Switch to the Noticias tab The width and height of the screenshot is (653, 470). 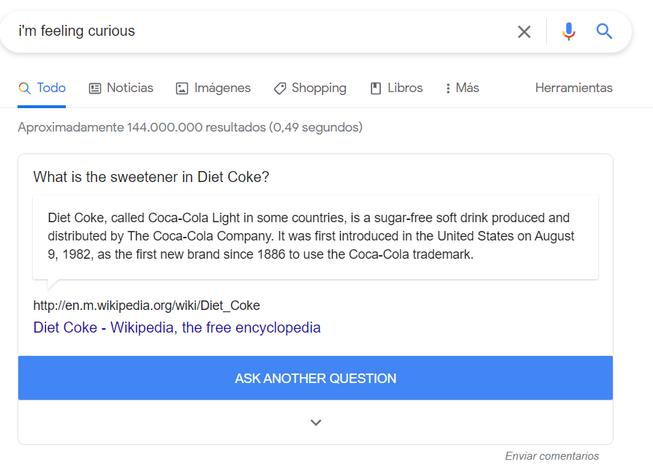tap(129, 88)
